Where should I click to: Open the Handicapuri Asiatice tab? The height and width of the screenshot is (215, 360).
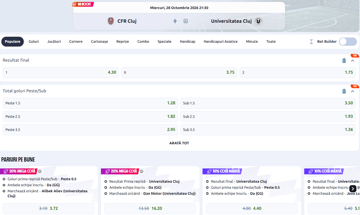[221, 42]
